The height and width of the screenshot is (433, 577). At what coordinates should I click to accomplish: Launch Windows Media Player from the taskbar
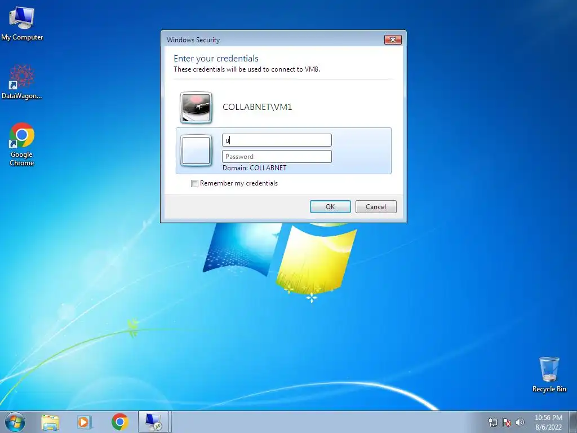tap(85, 422)
